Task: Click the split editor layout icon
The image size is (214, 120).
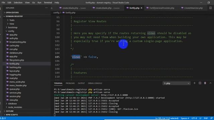Action: (x=210, y=8)
